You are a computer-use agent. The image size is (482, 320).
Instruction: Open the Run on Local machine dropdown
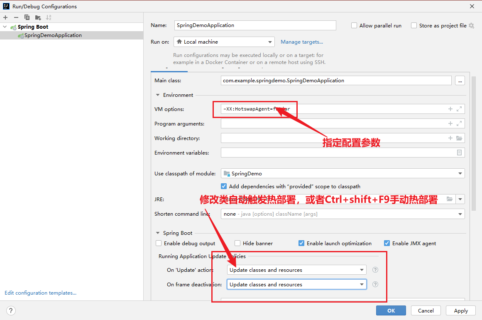click(x=224, y=42)
